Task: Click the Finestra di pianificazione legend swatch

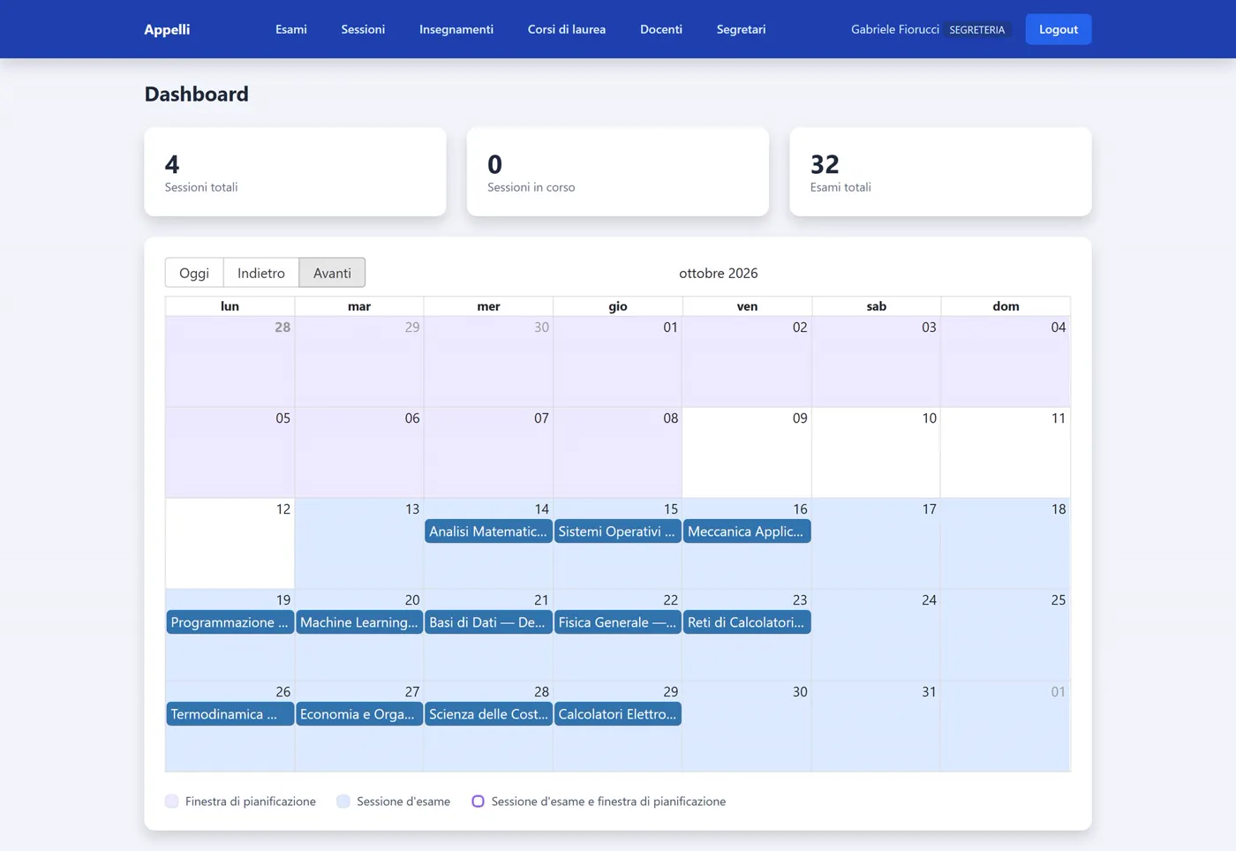Action: 172,802
